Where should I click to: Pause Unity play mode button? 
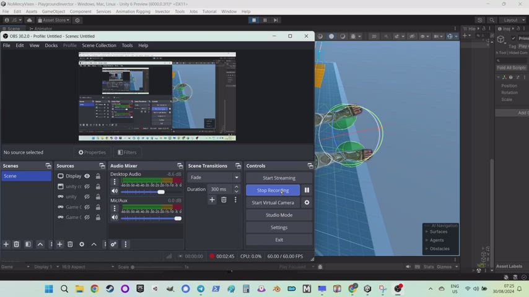tap(265, 20)
